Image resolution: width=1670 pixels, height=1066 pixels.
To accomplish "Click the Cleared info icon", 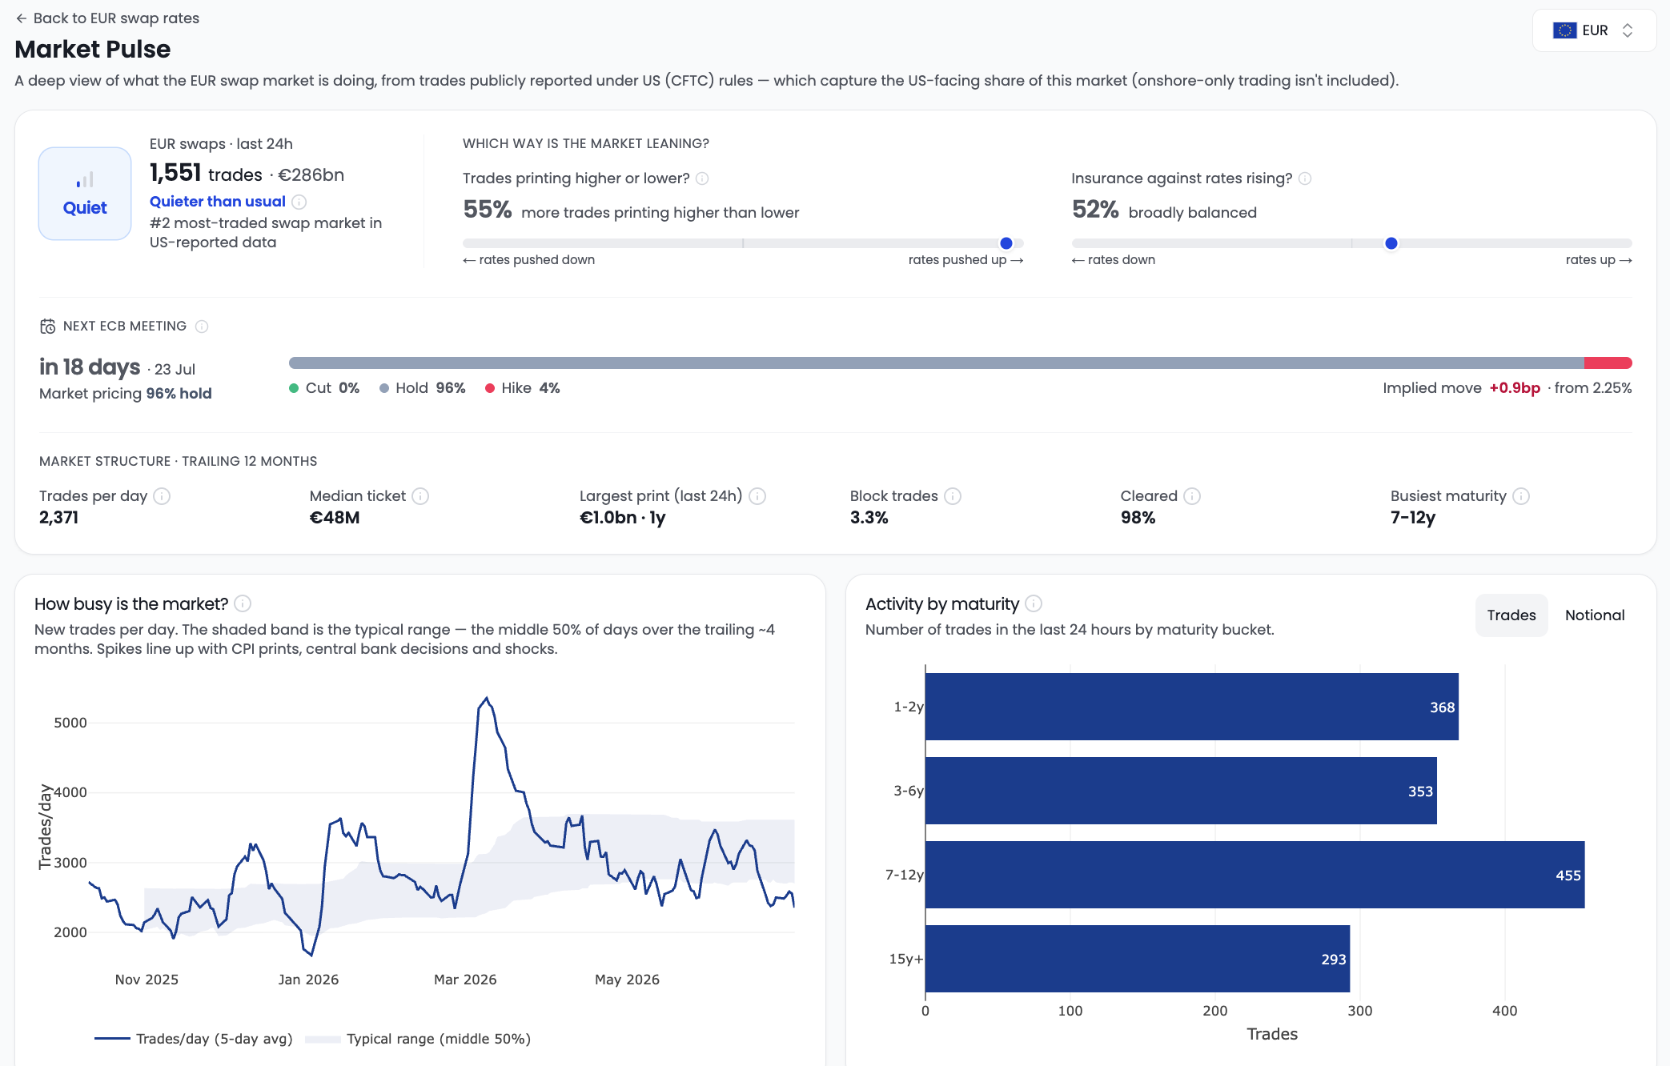I will (1192, 496).
